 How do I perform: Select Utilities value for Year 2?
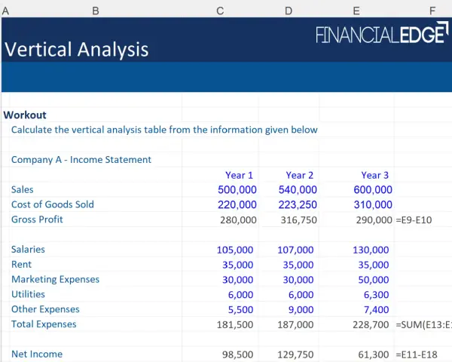click(x=301, y=295)
